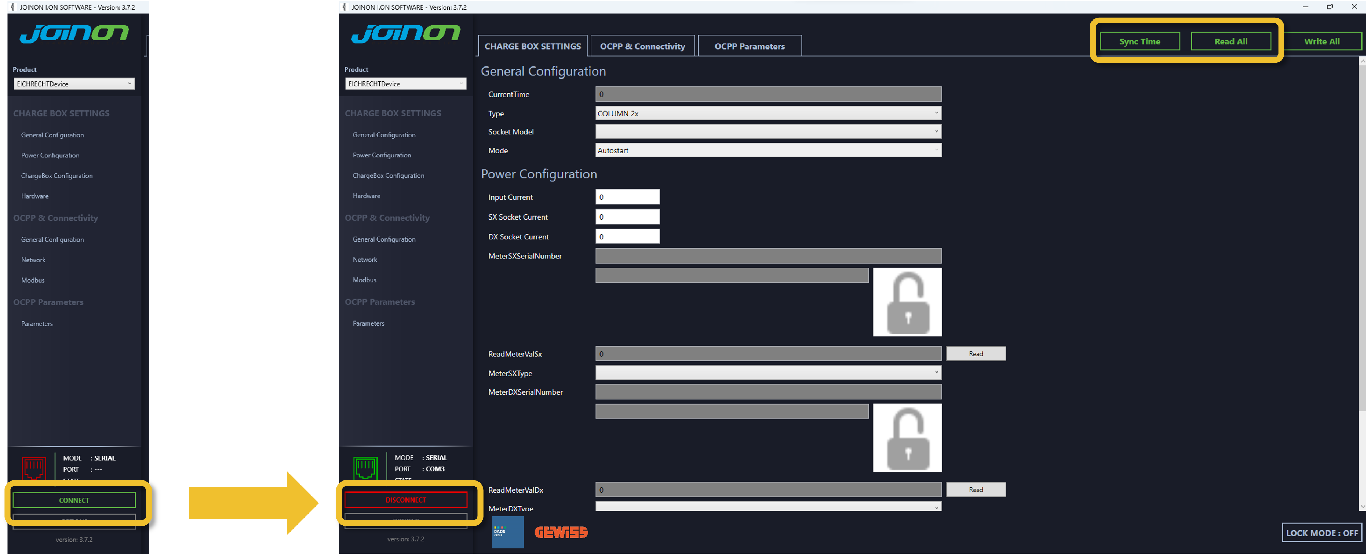The image size is (1367, 555).
Task: Open the Type dropdown showing COLUMN 2x
Action: point(768,113)
